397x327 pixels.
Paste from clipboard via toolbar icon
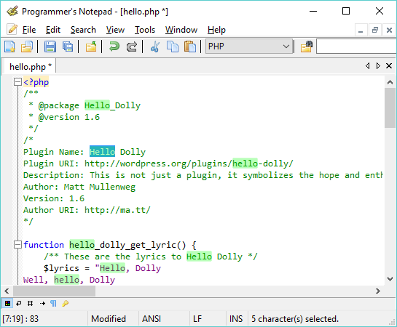190,47
